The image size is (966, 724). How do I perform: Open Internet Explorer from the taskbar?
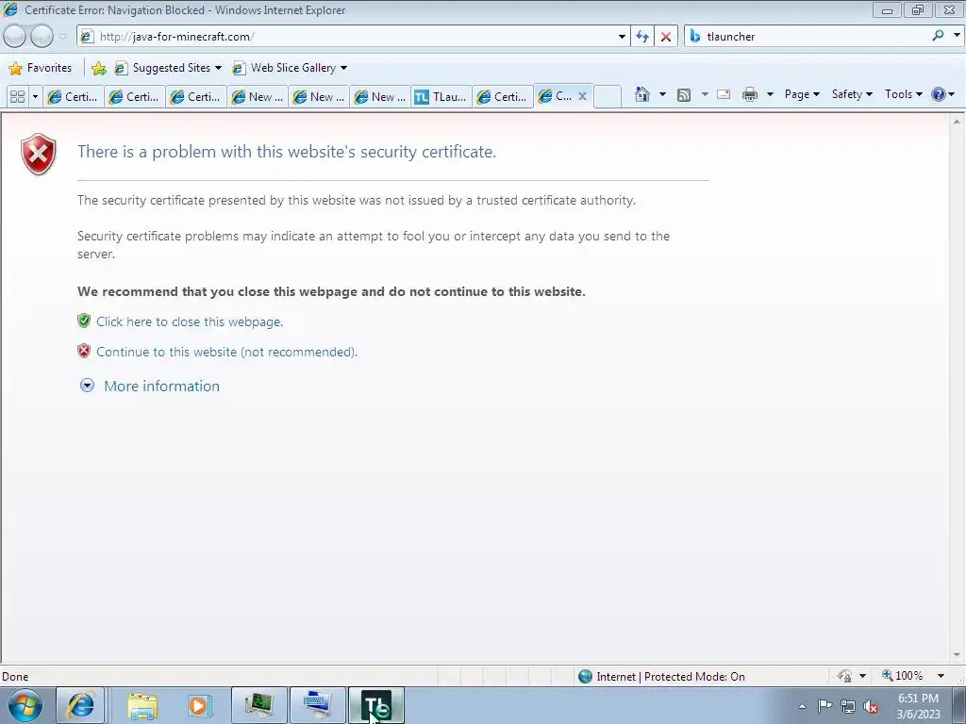click(x=81, y=705)
